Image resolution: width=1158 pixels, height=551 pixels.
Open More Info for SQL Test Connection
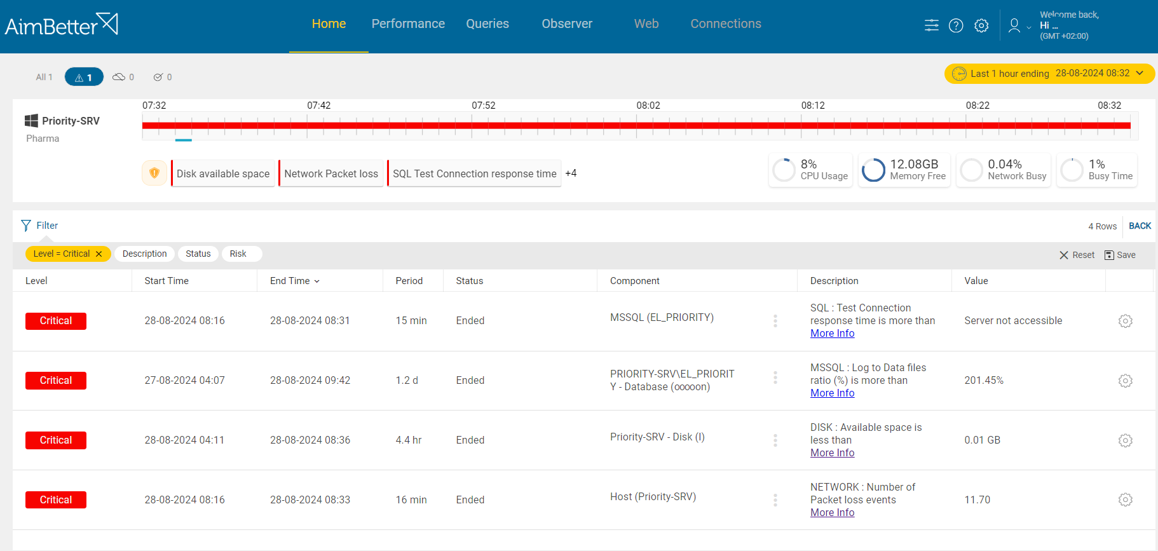tap(832, 333)
